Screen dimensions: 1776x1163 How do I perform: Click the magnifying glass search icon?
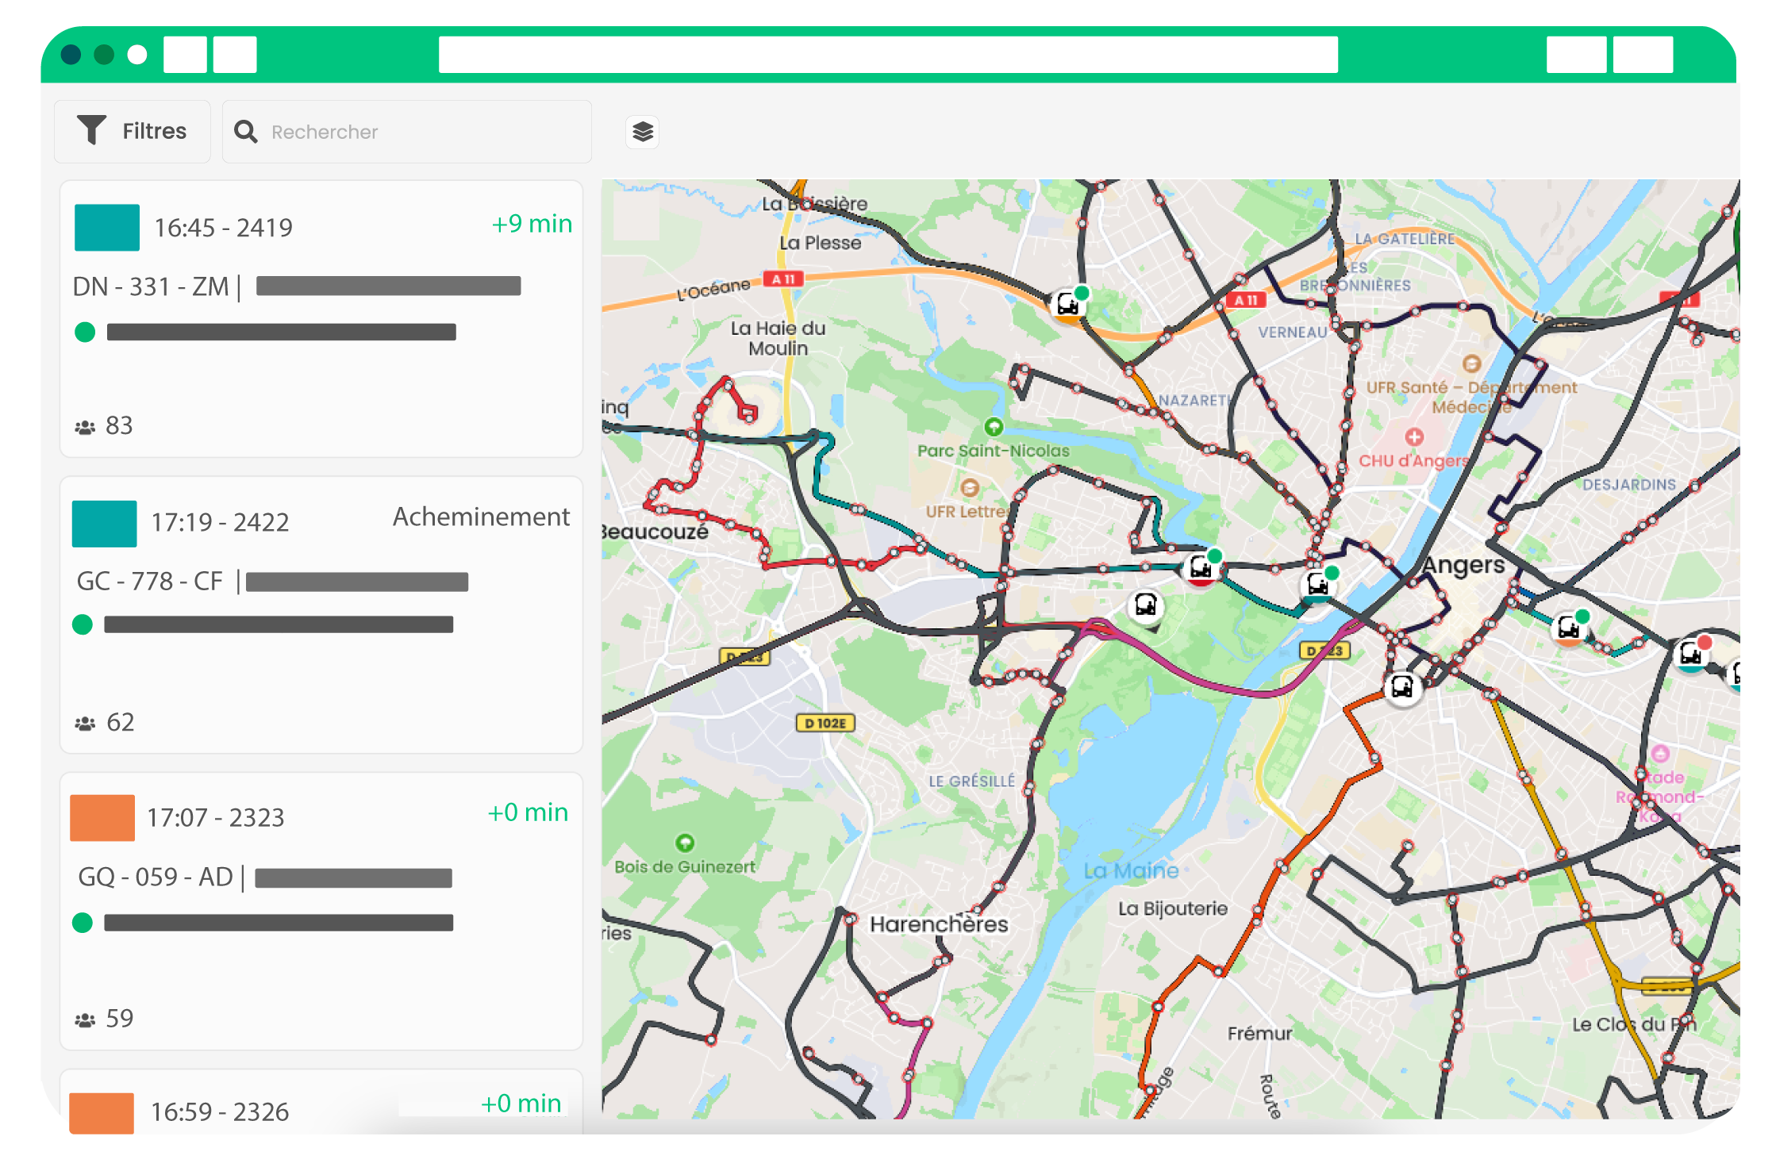click(246, 132)
